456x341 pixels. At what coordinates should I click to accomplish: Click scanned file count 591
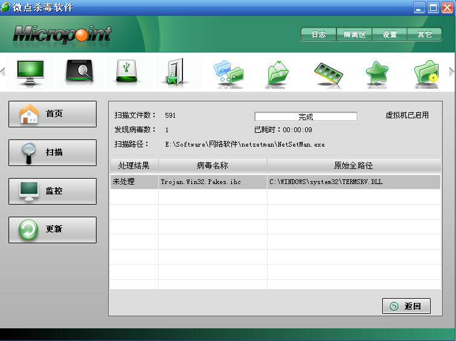click(170, 115)
